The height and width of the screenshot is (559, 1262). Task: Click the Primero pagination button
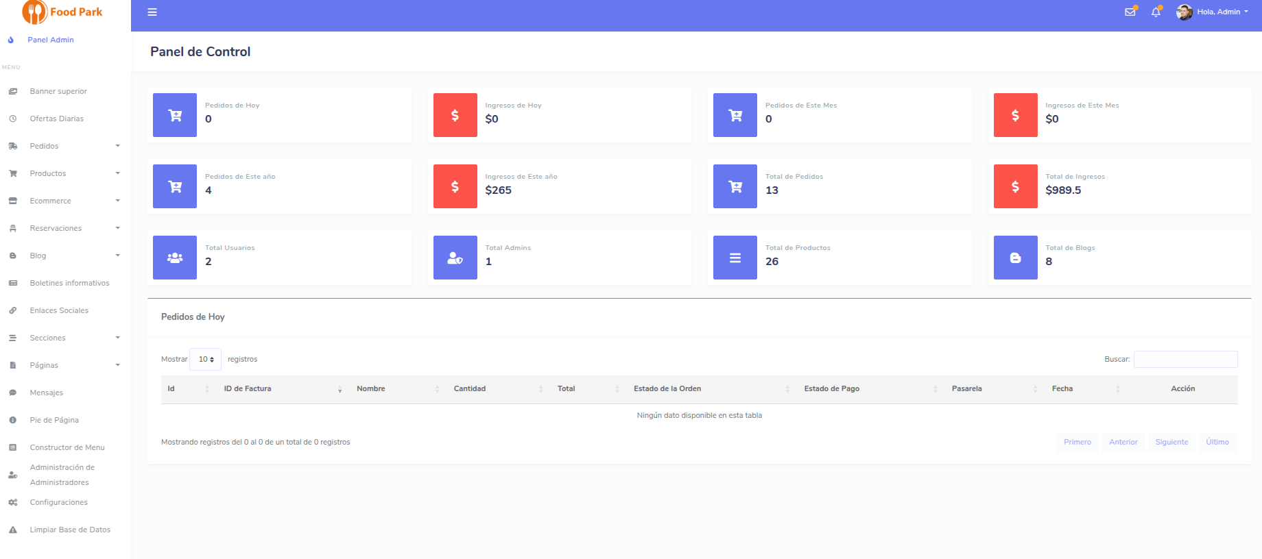click(x=1077, y=442)
